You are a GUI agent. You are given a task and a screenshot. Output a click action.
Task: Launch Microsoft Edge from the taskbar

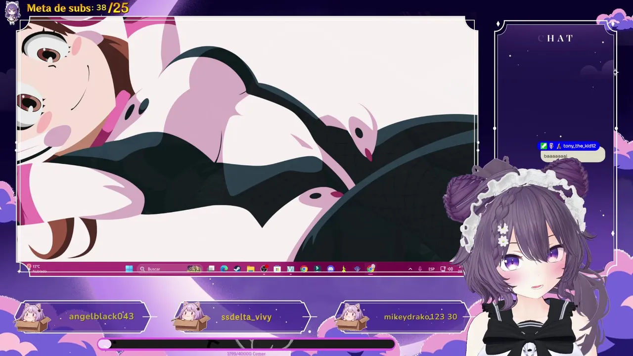pos(224,268)
